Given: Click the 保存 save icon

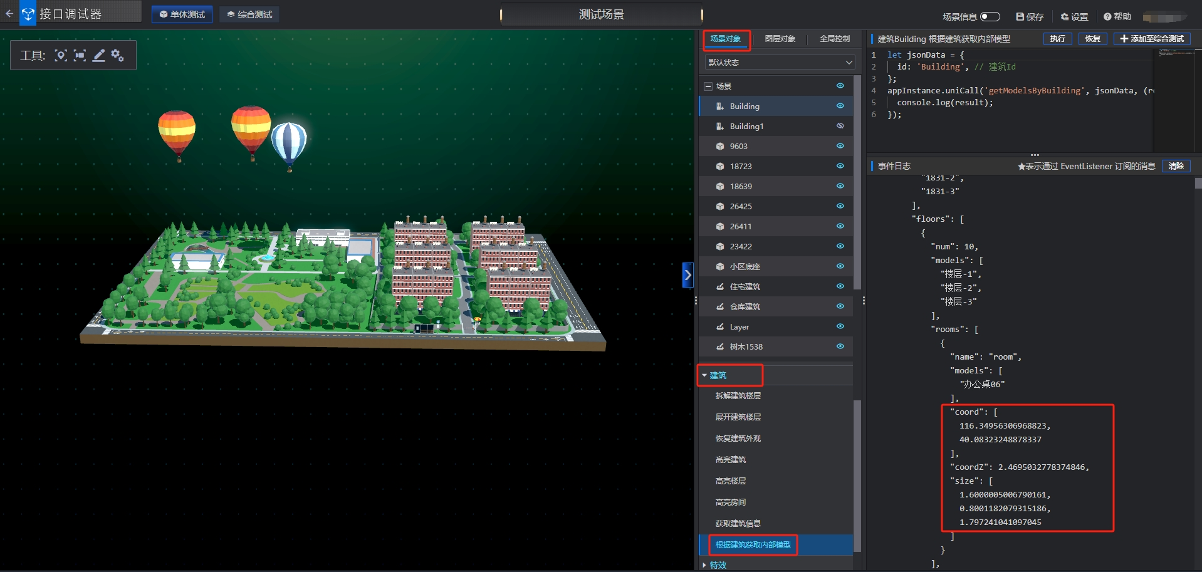Looking at the screenshot, I should tap(1020, 16).
